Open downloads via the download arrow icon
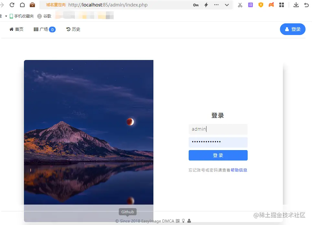Screen dimensions: 312x225 coord(296,5)
